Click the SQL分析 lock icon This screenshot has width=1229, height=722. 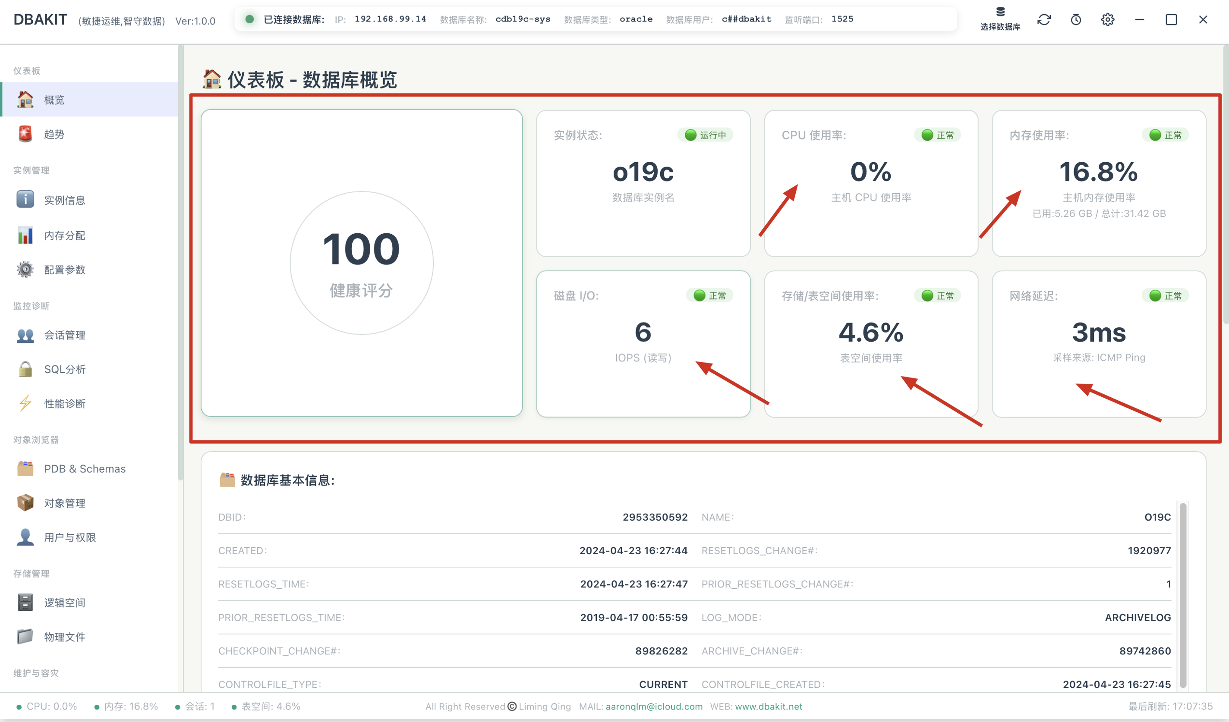[25, 369]
